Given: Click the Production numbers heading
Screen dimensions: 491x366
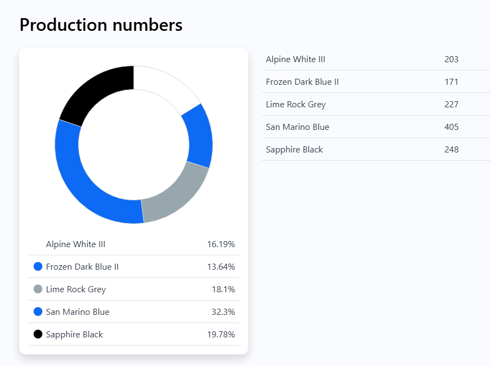Looking at the screenshot, I should pos(101,25).
